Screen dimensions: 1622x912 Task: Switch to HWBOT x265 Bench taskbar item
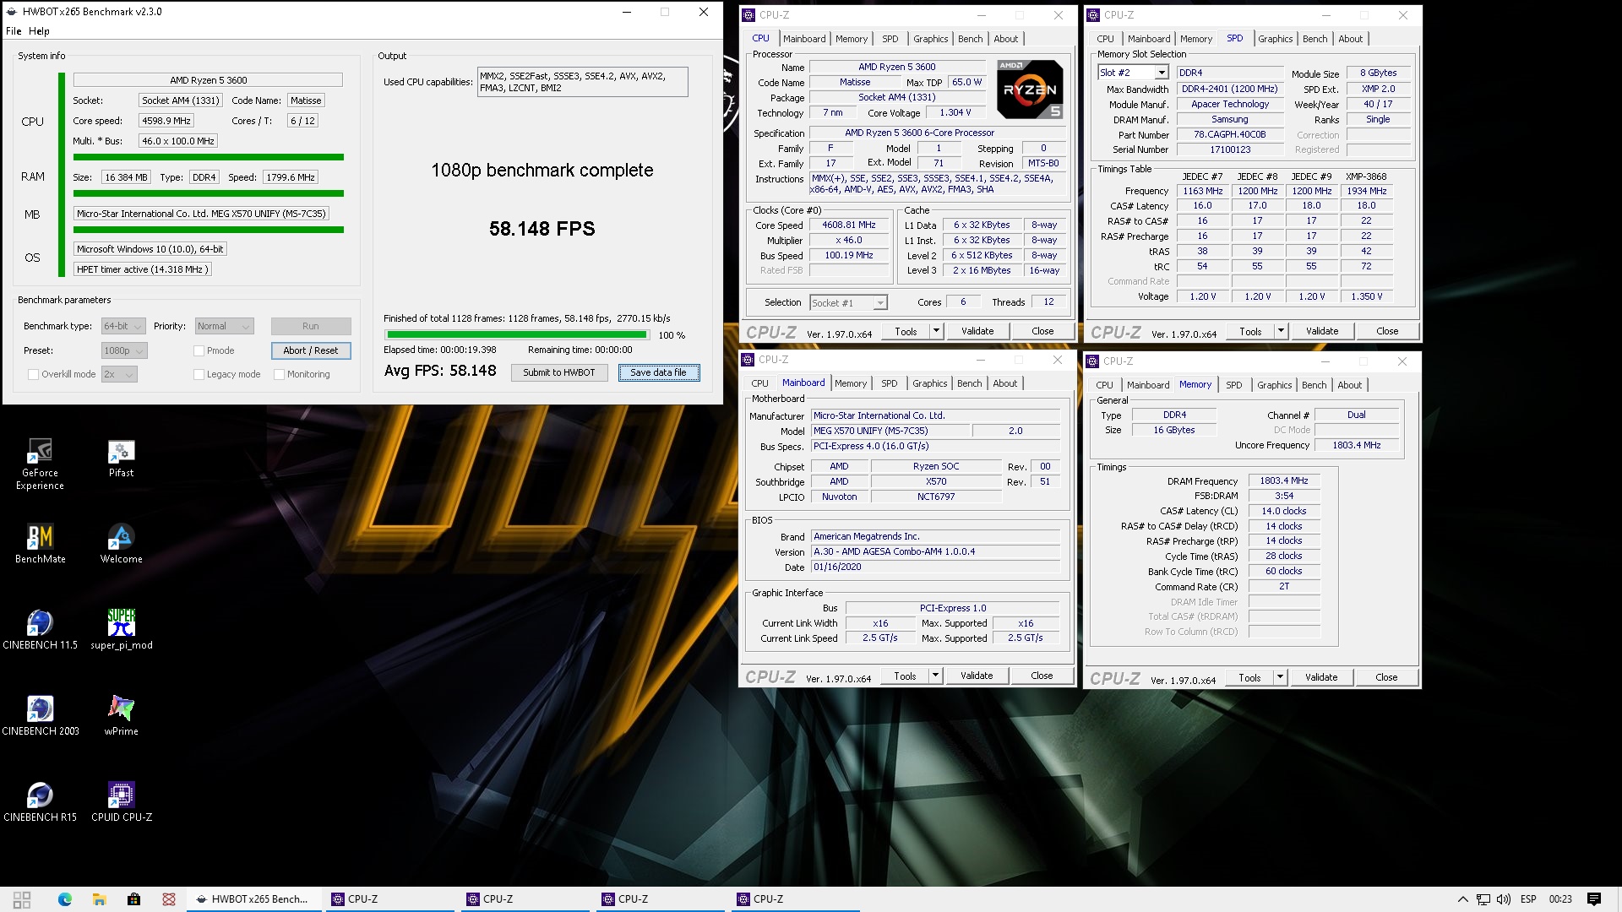(x=254, y=899)
